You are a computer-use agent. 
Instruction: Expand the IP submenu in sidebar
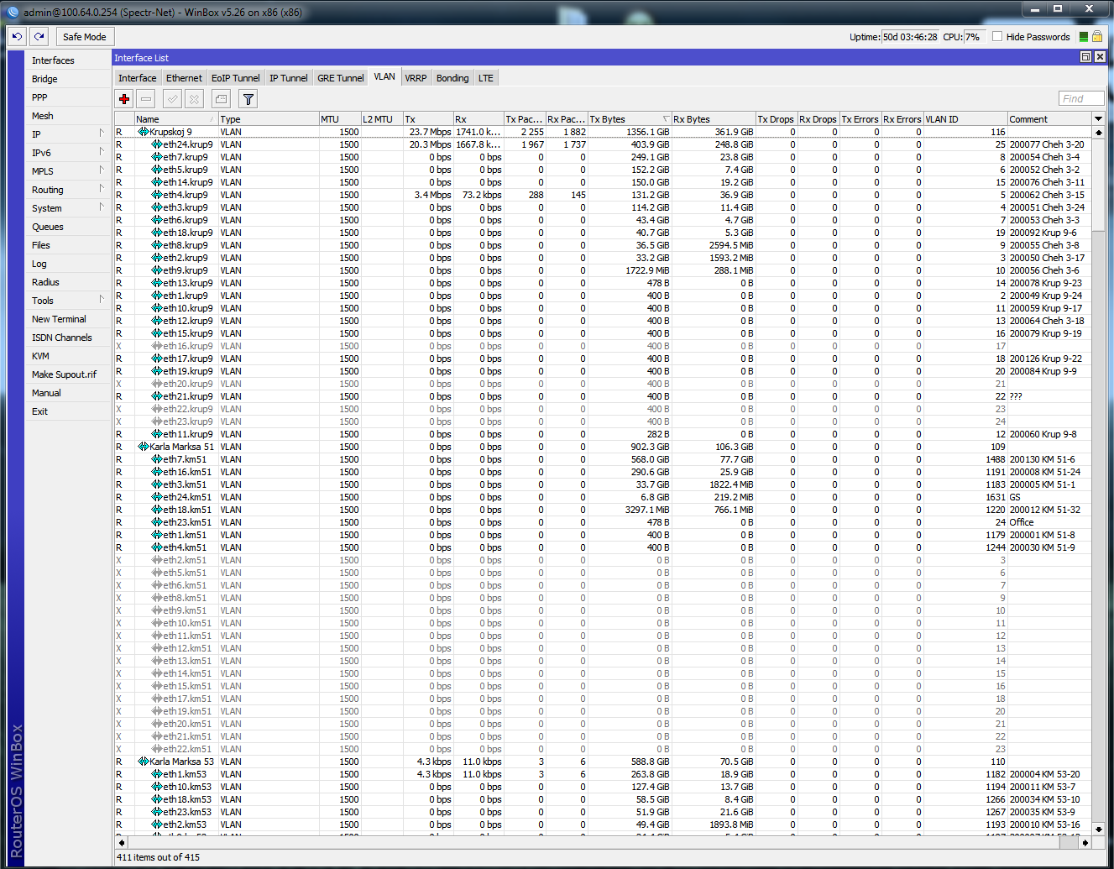coord(67,134)
